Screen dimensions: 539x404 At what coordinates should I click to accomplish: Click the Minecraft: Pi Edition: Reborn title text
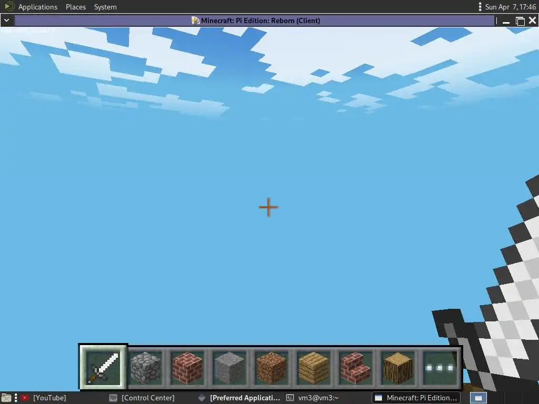tap(261, 21)
